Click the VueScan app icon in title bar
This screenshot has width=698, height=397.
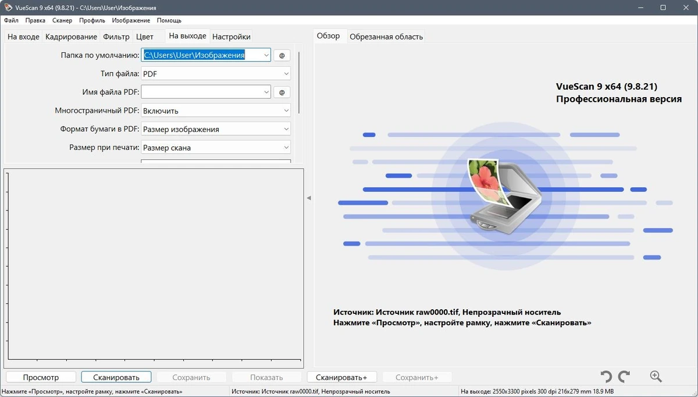(8, 8)
